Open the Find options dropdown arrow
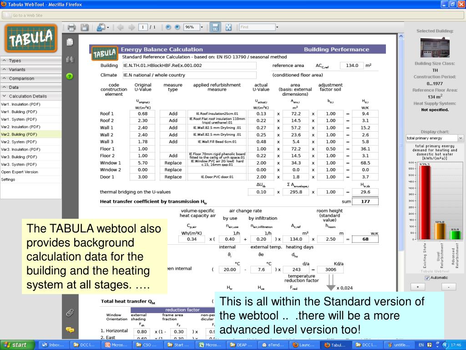The width and height of the screenshot is (466, 350). click(x=277, y=27)
